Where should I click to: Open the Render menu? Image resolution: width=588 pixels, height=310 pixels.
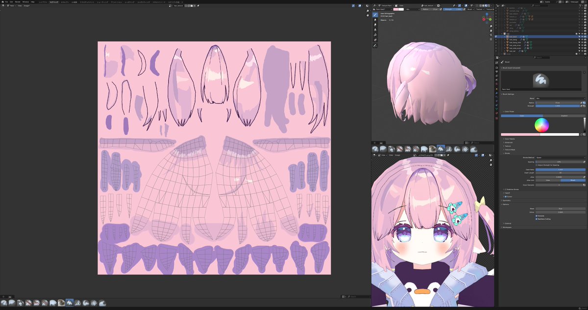pos(18,2)
